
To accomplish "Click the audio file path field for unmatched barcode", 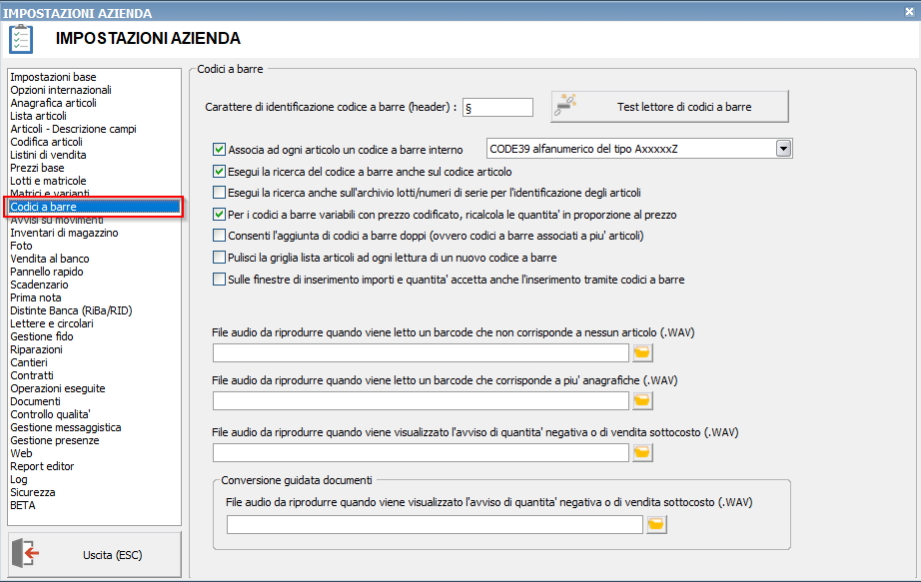I will [421, 352].
